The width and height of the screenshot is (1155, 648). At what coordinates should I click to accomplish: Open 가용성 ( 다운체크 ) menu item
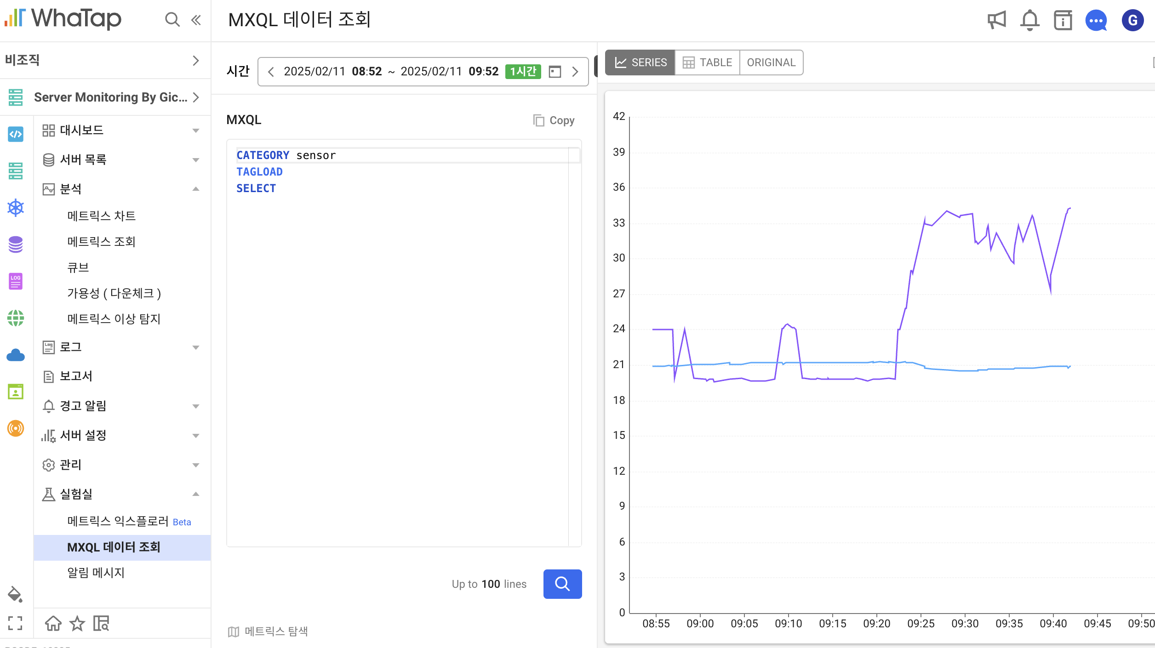(114, 293)
